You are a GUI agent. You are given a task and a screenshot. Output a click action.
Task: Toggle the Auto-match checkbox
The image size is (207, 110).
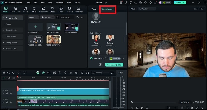[x=91, y=58]
